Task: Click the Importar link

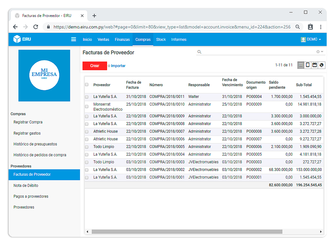Action: pos(118,66)
